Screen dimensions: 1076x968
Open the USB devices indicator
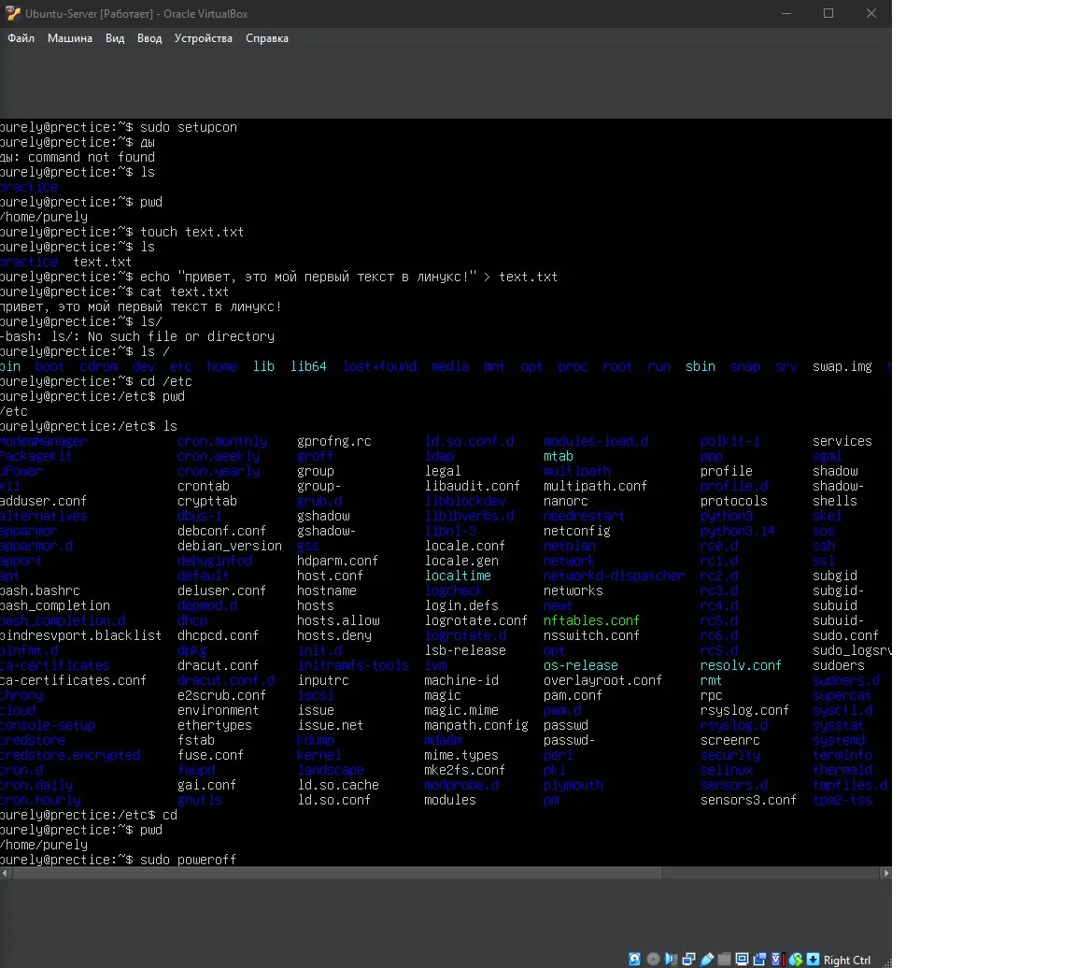pos(707,959)
